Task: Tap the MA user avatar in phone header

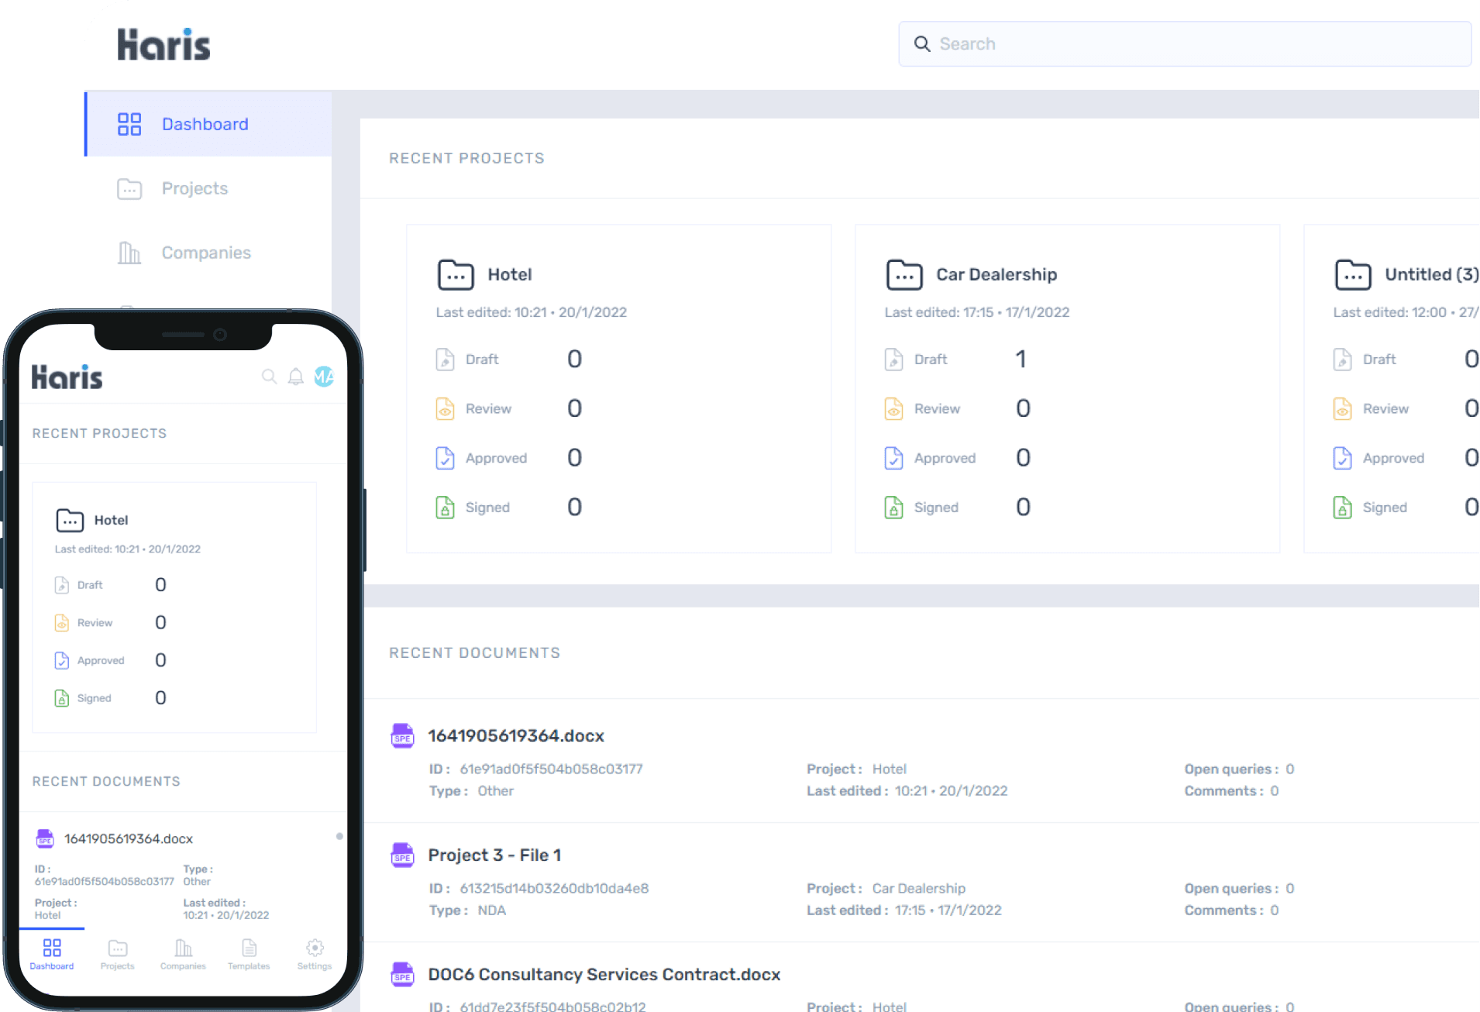Action: click(x=324, y=377)
